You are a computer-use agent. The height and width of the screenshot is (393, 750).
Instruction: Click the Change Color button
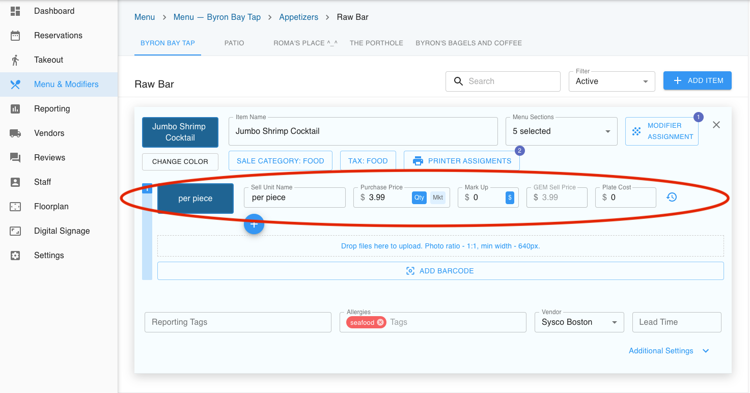pos(180,161)
